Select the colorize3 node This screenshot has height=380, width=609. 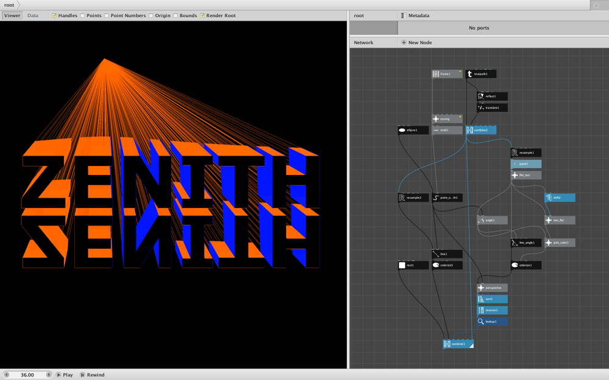point(447,265)
